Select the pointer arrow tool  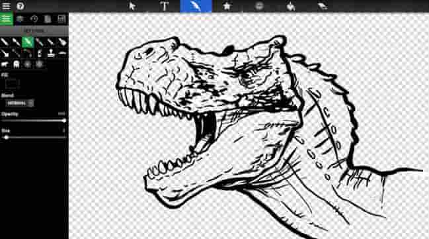tap(132, 6)
